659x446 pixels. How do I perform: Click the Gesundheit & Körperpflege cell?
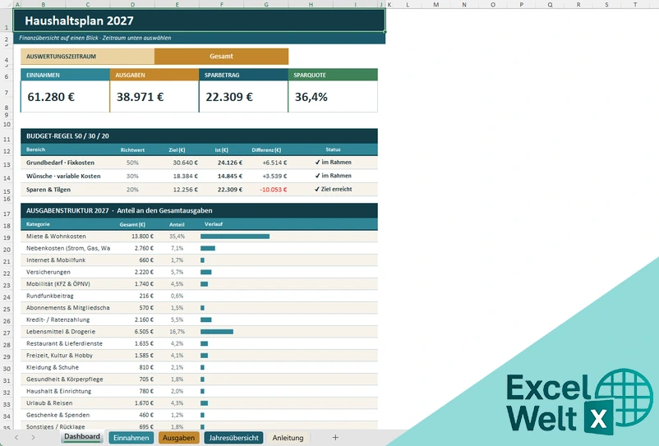pos(65,379)
